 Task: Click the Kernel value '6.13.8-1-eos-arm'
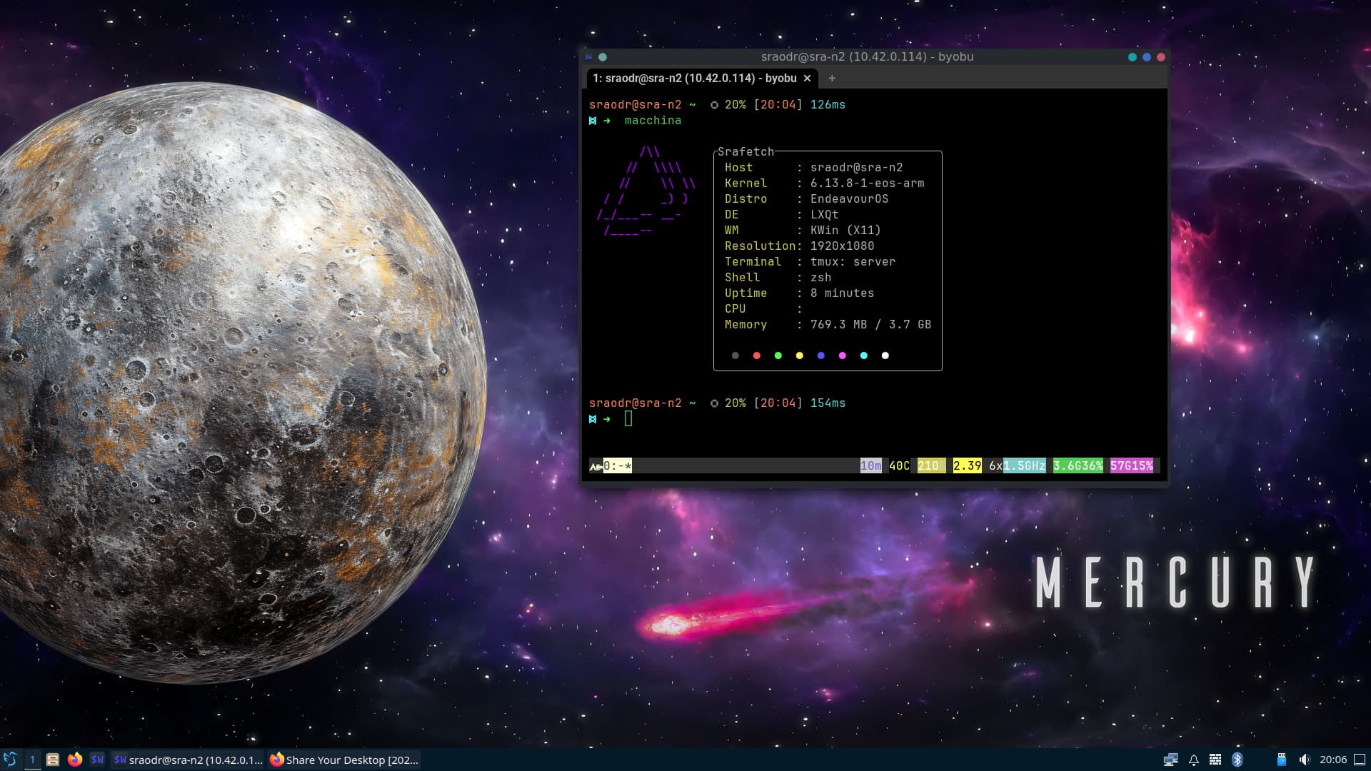tap(867, 183)
